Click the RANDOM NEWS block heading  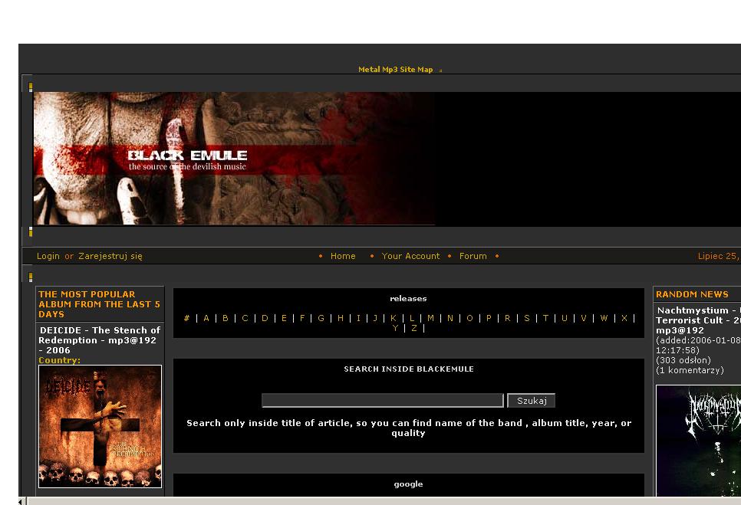coord(692,294)
